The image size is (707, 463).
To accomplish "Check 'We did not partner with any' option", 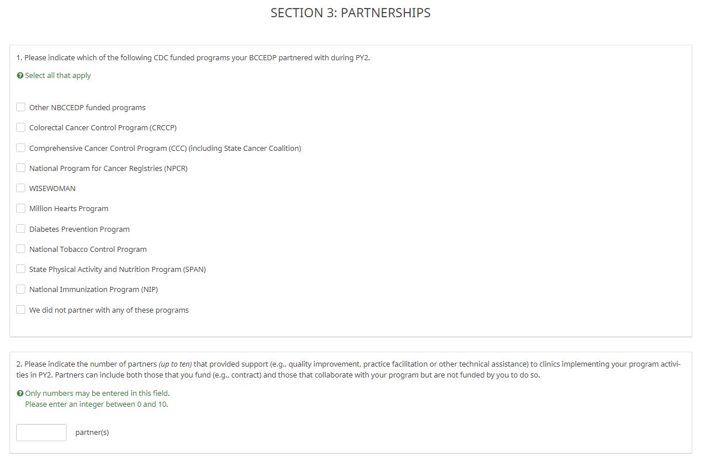I will (21, 310).
